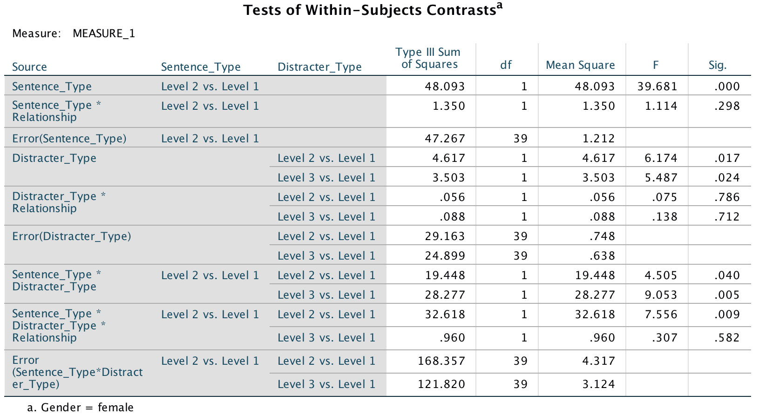
Task: Select the sum of squares value 121.820
Action: (x=441, y=384)
